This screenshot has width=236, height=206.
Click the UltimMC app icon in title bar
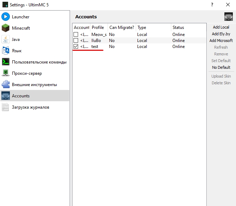tap(5, 5)
